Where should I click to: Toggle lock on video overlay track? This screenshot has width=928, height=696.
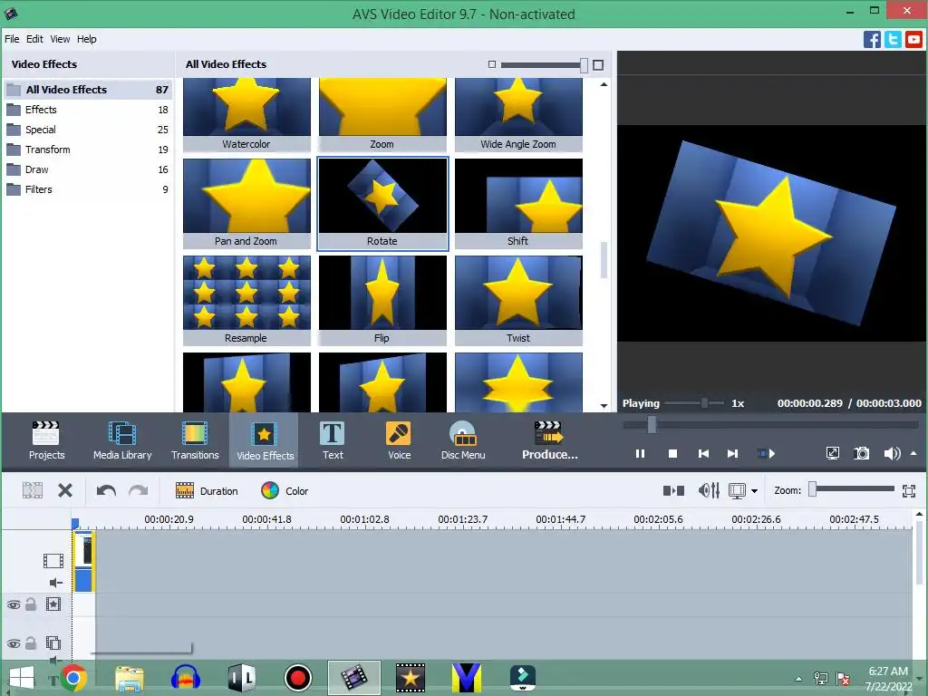coord(31,643)
